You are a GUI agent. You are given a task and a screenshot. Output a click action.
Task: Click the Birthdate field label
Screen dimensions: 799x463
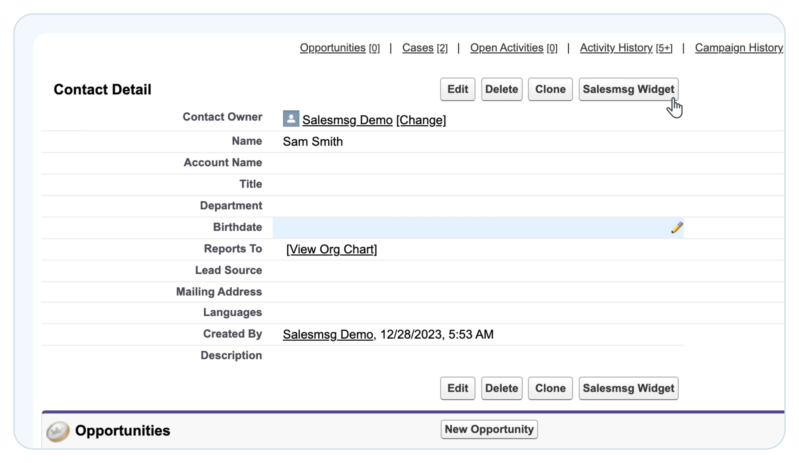point(238,227)
